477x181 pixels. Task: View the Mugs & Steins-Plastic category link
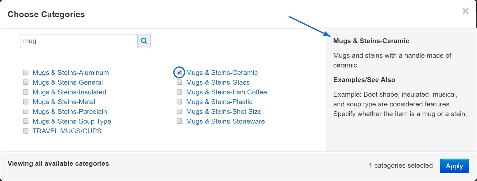point(219,102)
